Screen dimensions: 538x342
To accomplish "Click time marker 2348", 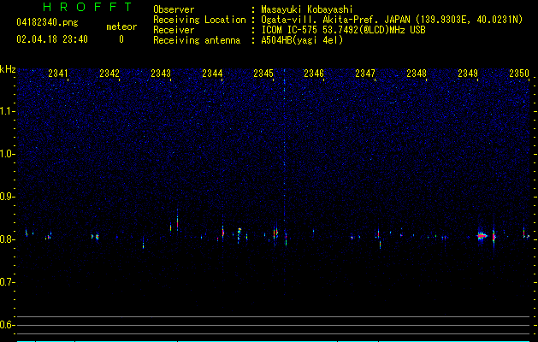I will (x=417, y=74).
